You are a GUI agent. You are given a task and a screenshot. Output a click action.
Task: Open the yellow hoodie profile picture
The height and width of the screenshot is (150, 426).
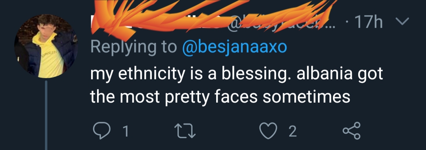(x=46, y=46)
